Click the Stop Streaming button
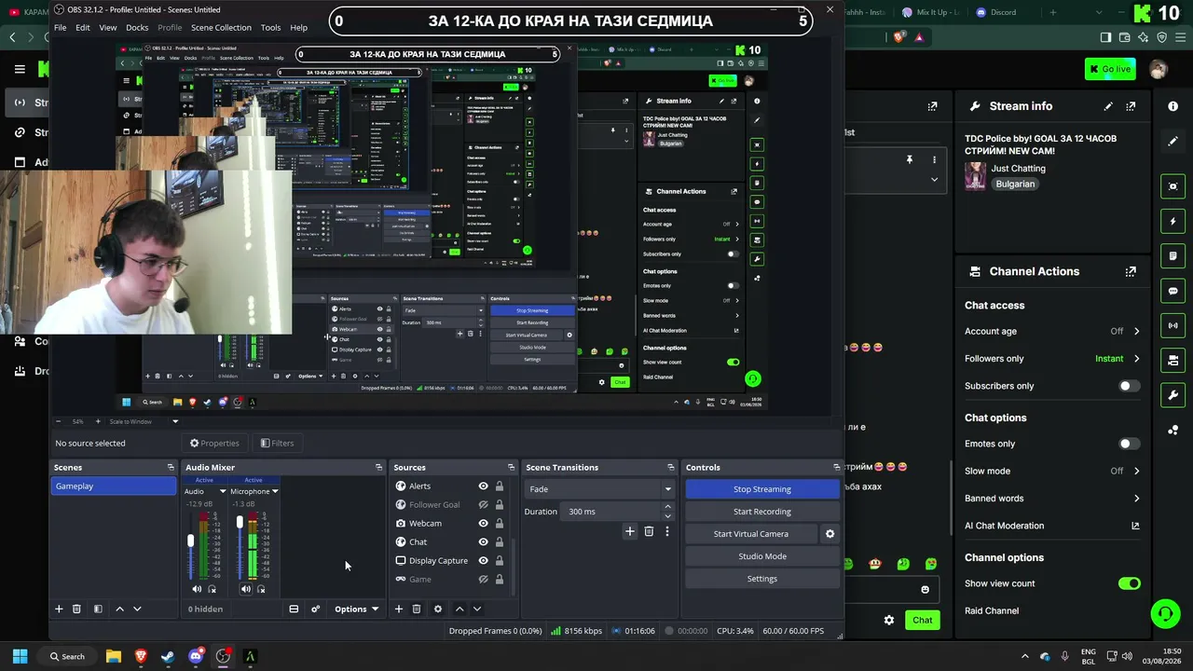Viewport: 1193px width, 671px height. coord(762,489)
